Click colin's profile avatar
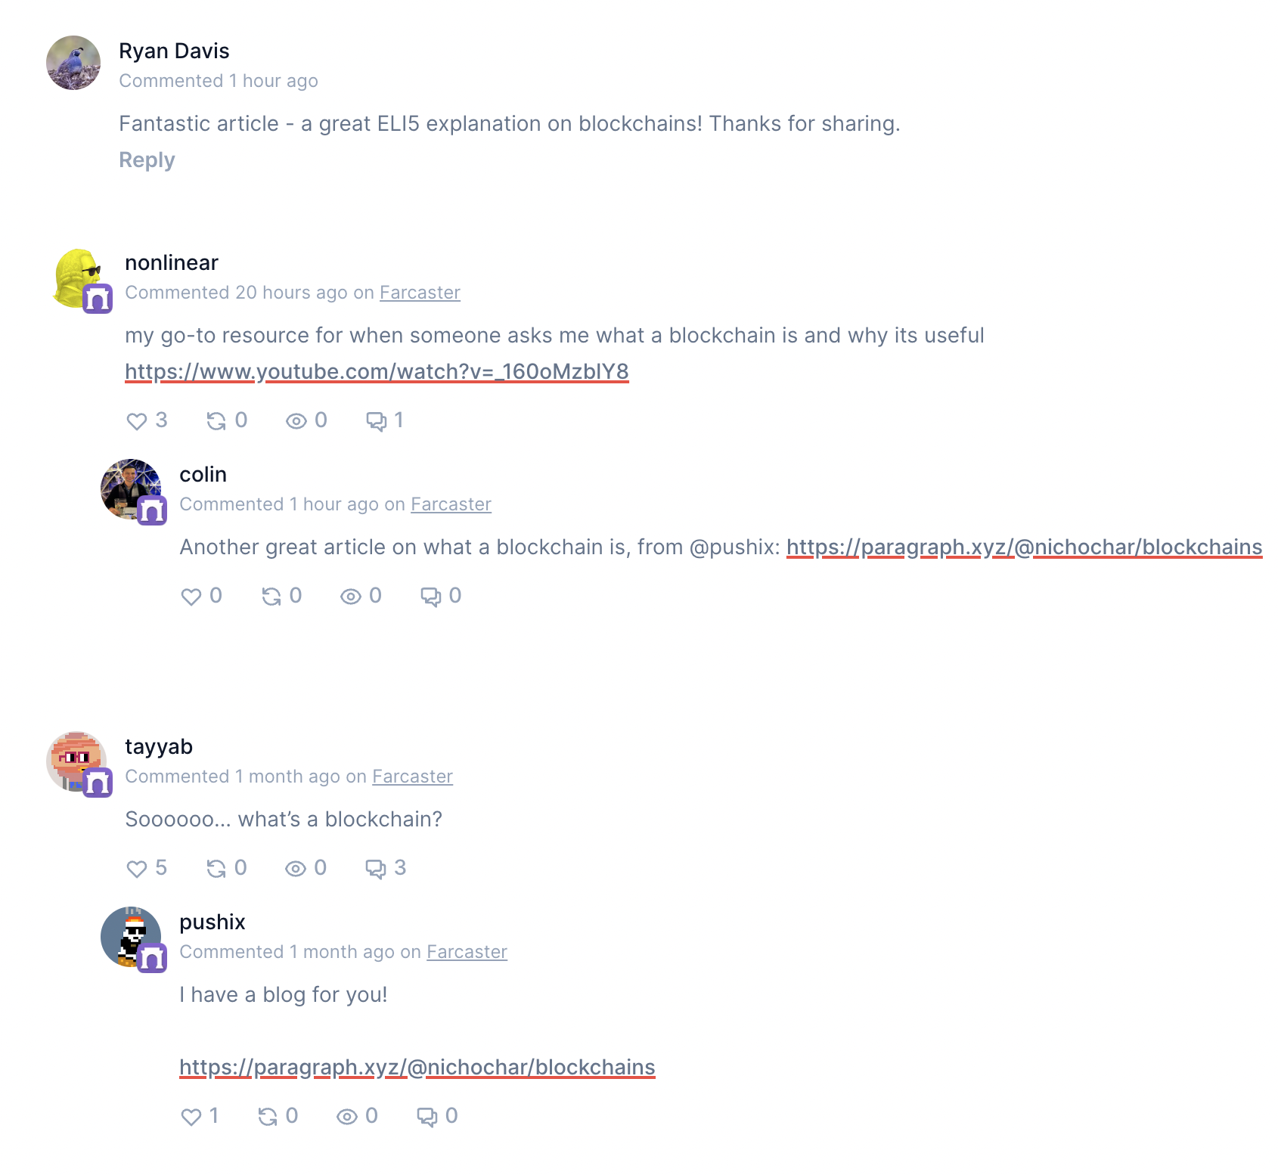 pyautogui.click(x=131, y=489)
